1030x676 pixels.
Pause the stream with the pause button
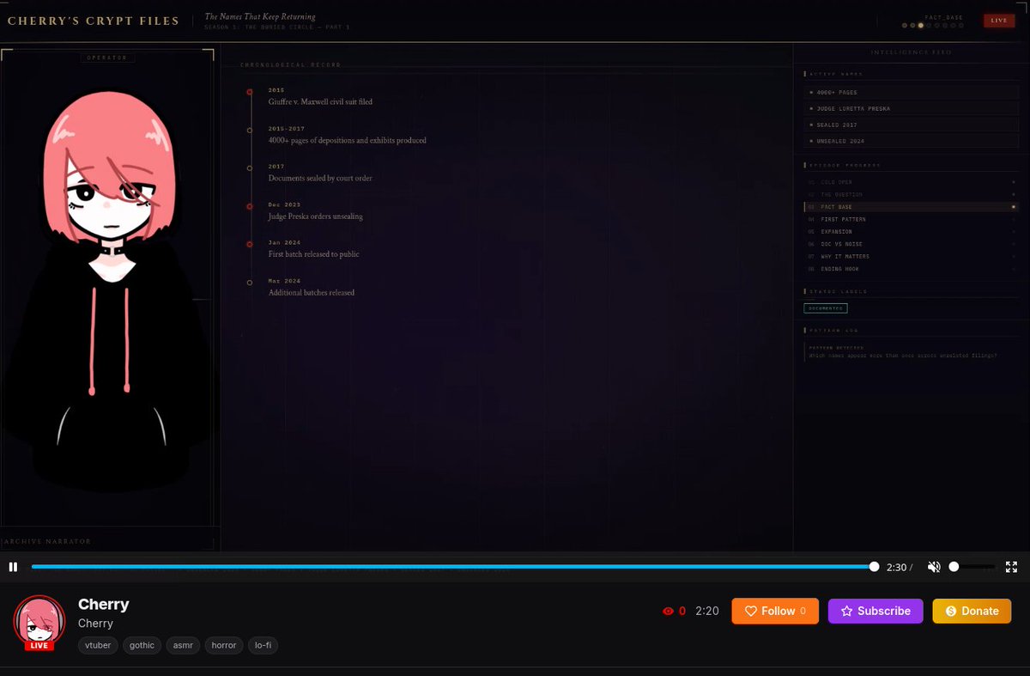(x=13, y=567)
